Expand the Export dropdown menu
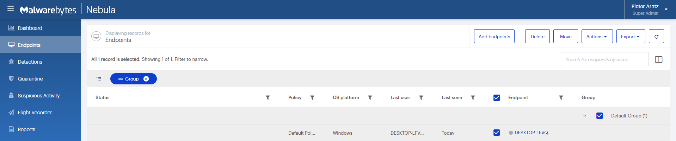The width and height of the screenshot is (676, 141). (630, 37)
